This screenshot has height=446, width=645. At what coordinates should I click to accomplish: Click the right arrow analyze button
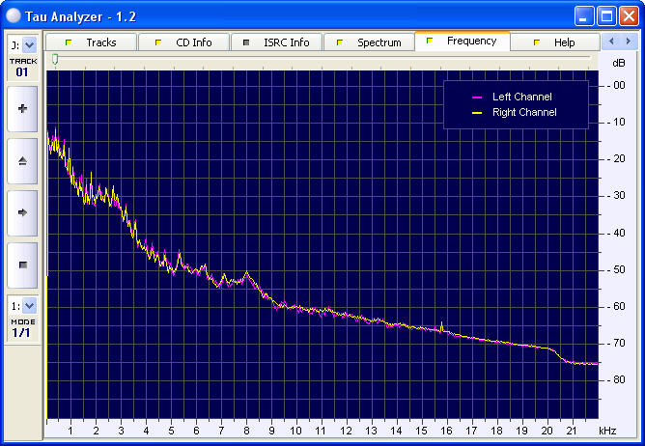[x=22, y=212]
